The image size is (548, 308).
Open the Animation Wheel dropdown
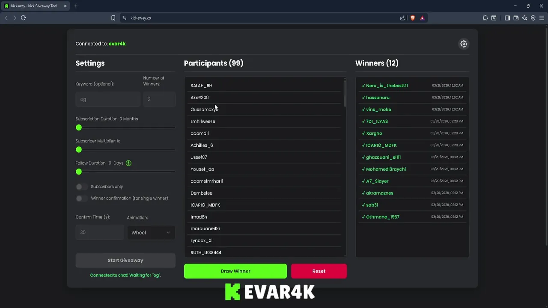pyautogui.click(x=151, y=233)
